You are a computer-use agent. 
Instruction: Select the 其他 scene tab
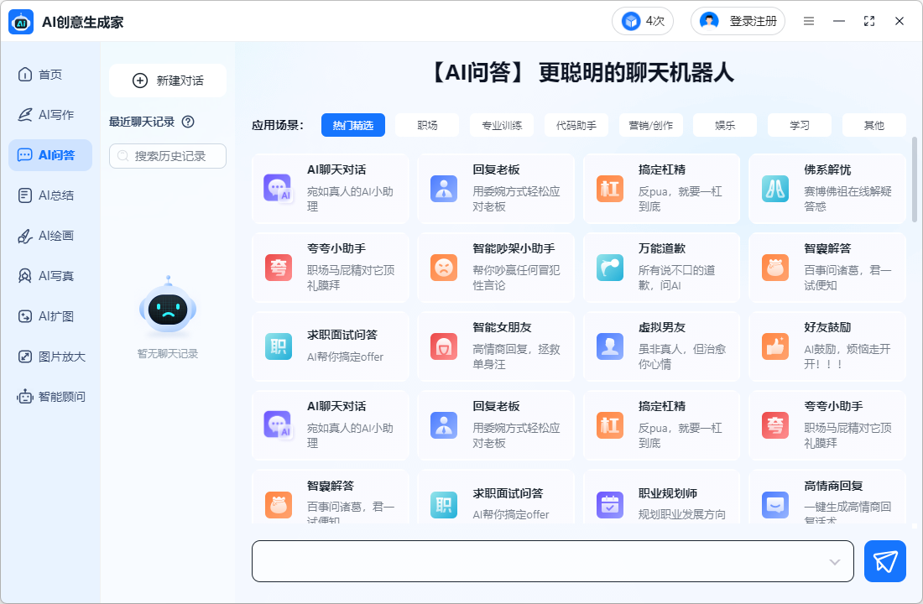point(874,125)
